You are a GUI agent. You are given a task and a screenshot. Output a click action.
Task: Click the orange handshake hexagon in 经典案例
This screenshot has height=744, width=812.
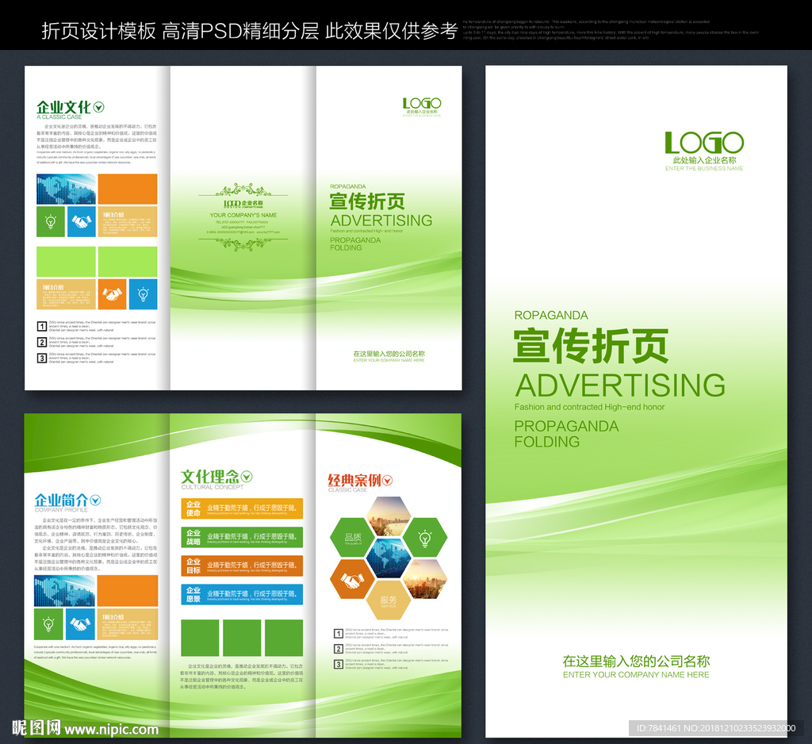click(352, 579)
